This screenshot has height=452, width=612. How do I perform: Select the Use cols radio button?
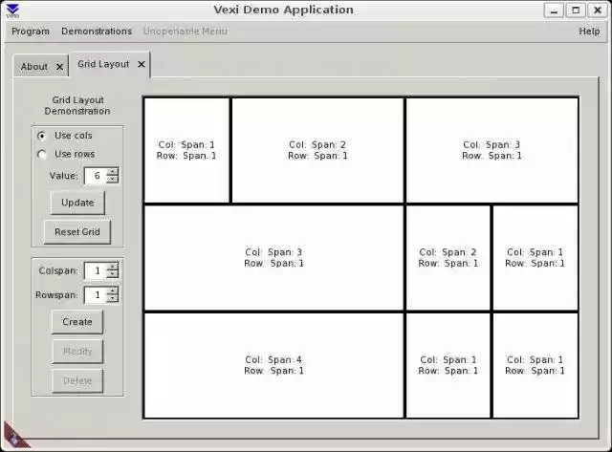point(41,136)
